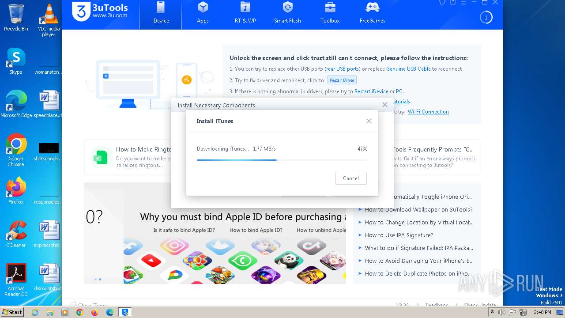565x318 pixels.
Task: Open How to Use IPA Signature article
Action: [399, 235]
